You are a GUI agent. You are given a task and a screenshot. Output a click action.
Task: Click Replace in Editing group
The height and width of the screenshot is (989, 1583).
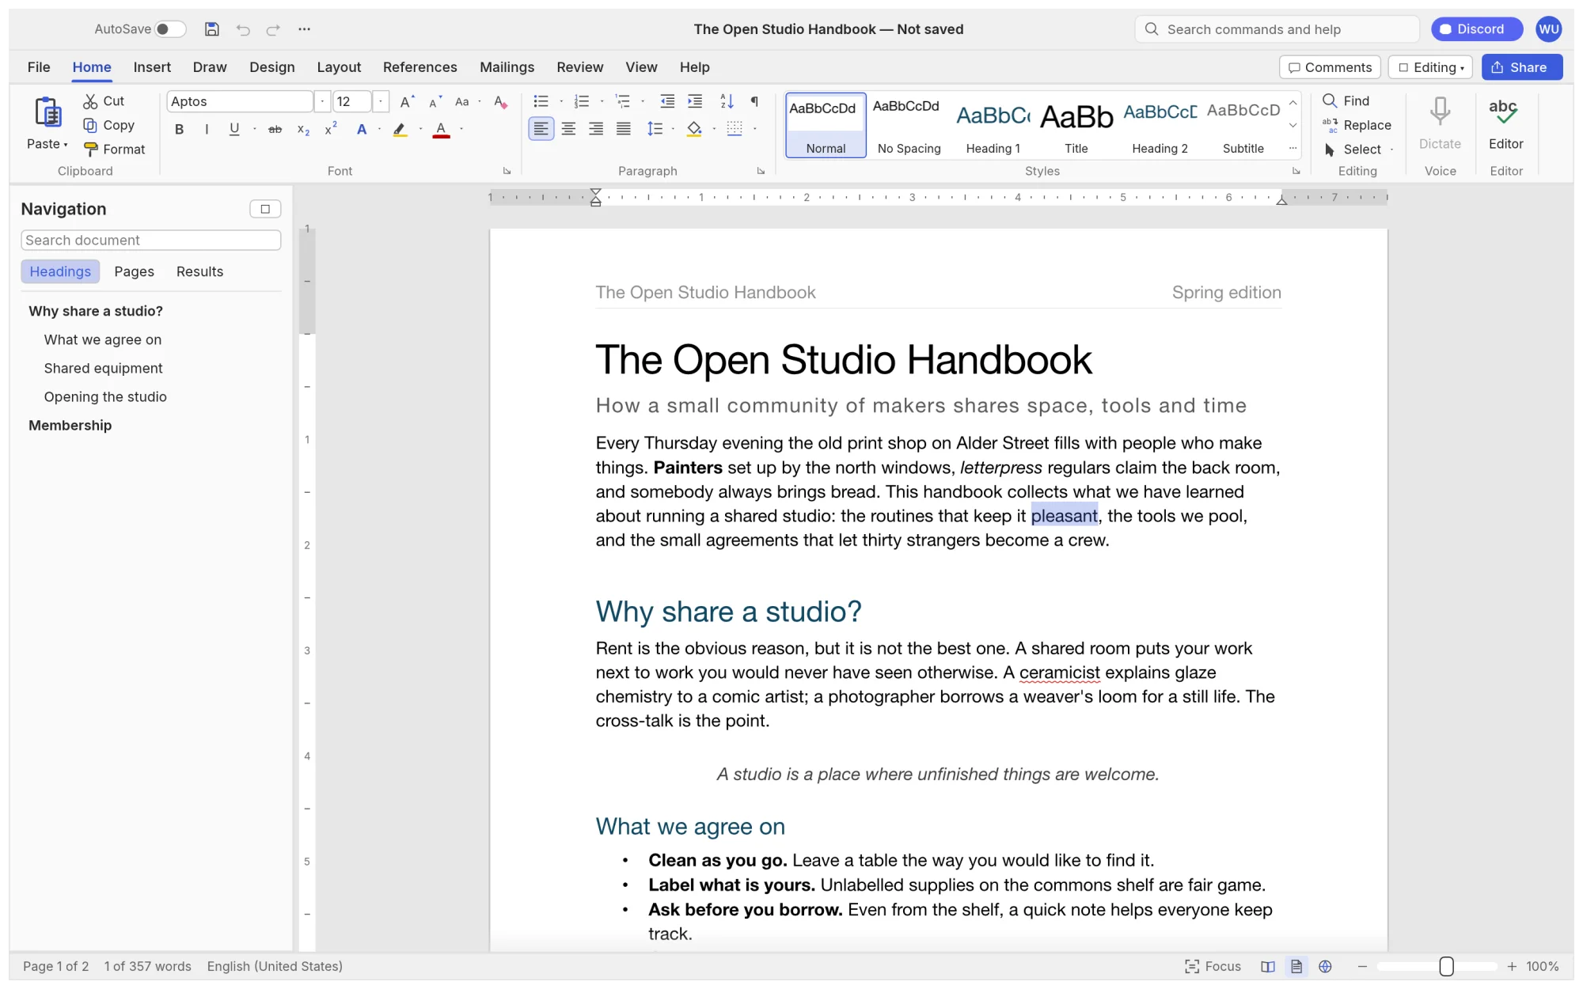1357,125
